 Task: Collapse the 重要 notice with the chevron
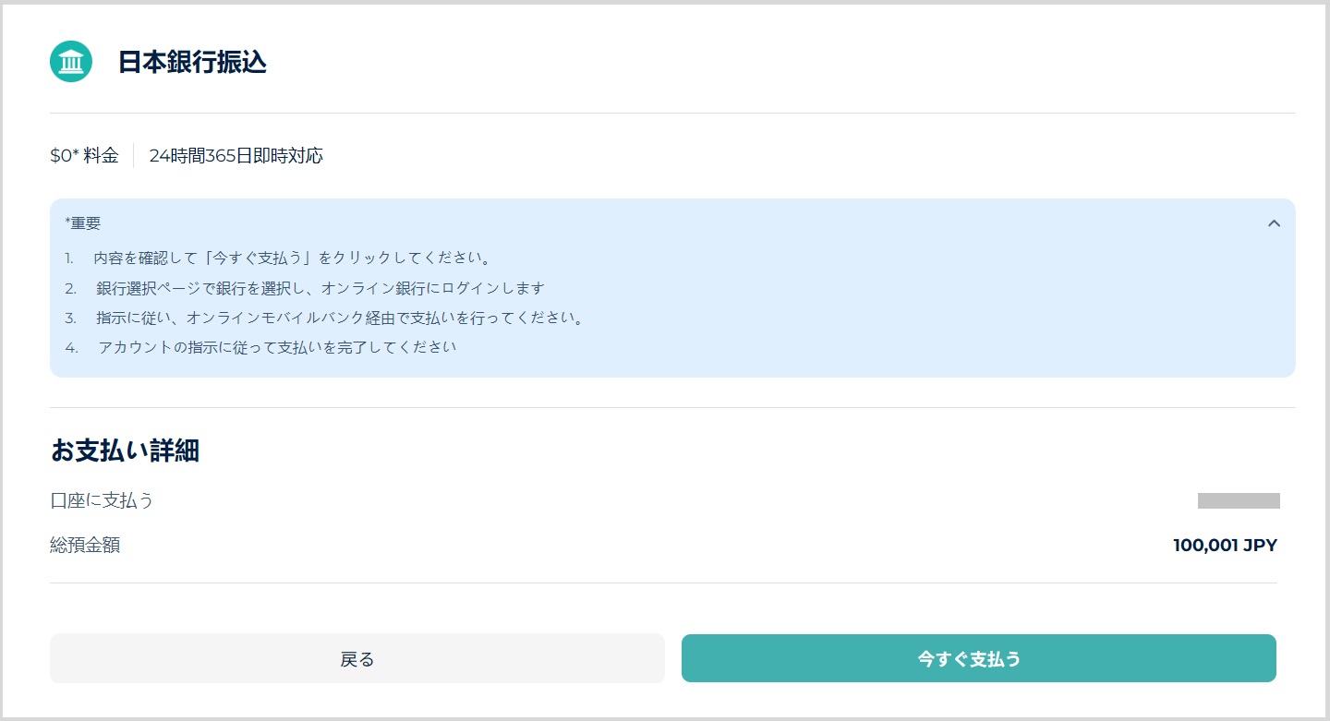tap(1274, 223)
